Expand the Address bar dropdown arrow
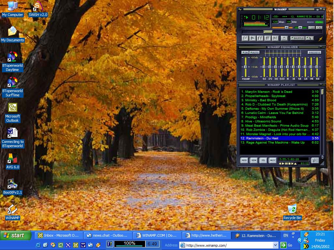Screen dimensions: 334x250 click(x=275, y=245)
